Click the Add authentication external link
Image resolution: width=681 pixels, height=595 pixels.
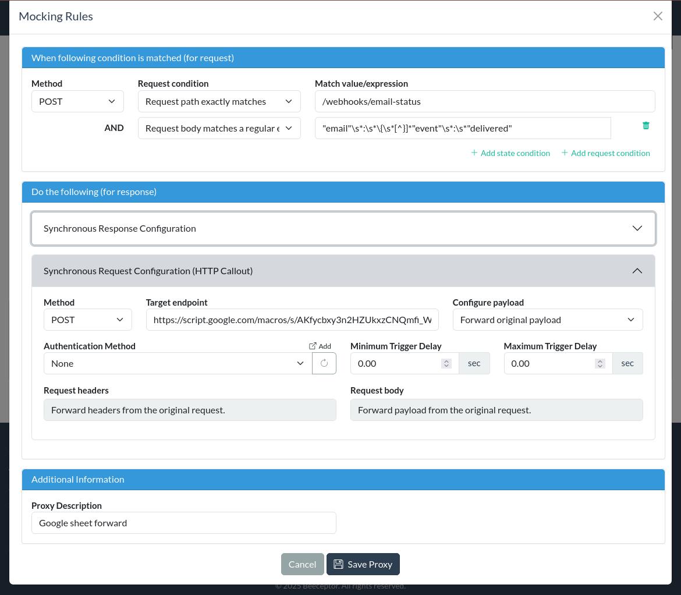coord(320,346)
